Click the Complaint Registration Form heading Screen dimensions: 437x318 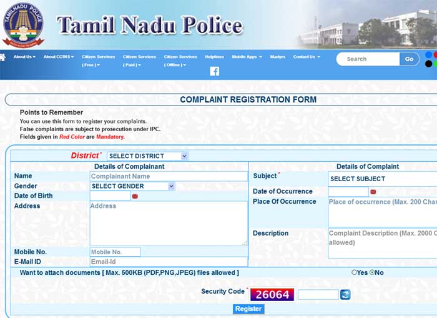pyautogui.click(x=248, y=99)
